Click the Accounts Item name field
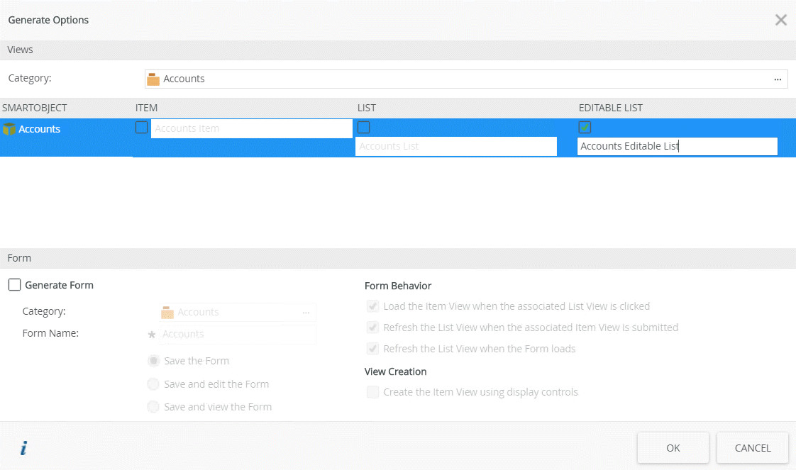796x470 pixels. [251, 128]
